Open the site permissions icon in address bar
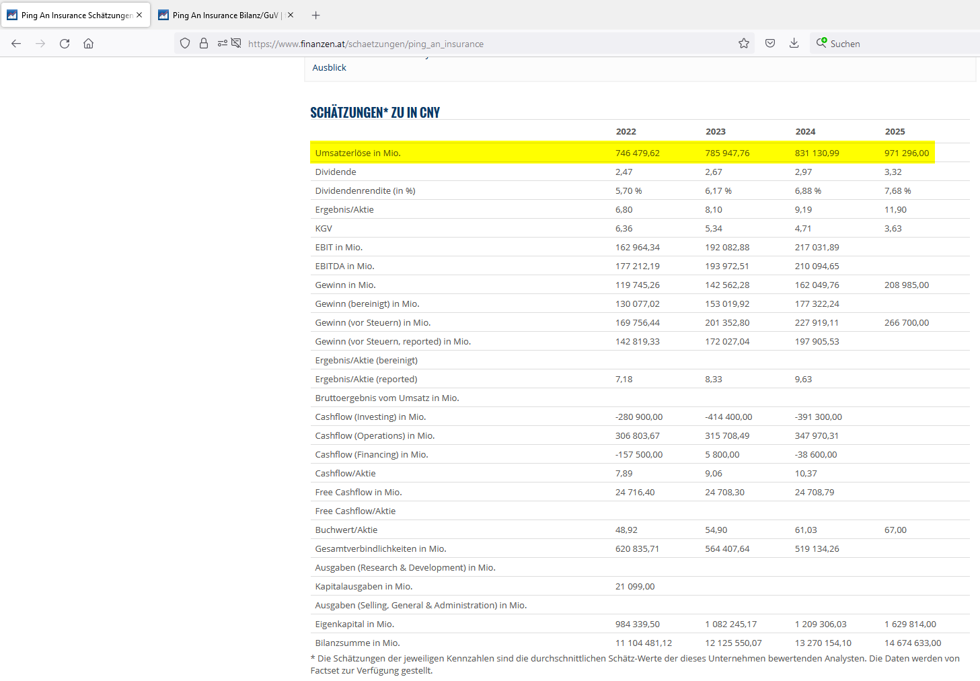The width and height of the screenshot is (980, 681). pos(223,44)
